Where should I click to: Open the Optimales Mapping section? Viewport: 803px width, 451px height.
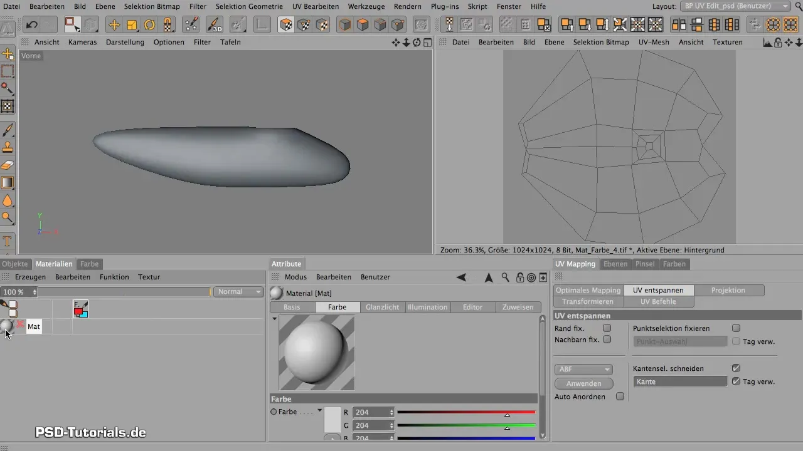[588, 291]
